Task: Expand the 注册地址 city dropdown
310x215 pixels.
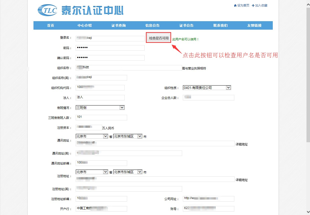Action: [128, 172]
